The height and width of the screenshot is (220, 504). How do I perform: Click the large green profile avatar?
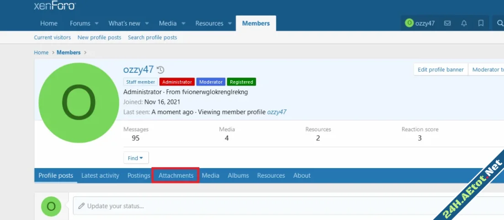point(79,102)
